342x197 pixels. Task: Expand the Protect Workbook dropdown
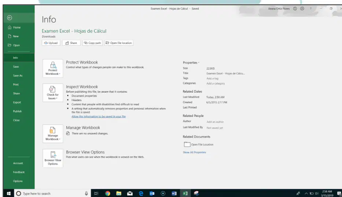[53, 68]
